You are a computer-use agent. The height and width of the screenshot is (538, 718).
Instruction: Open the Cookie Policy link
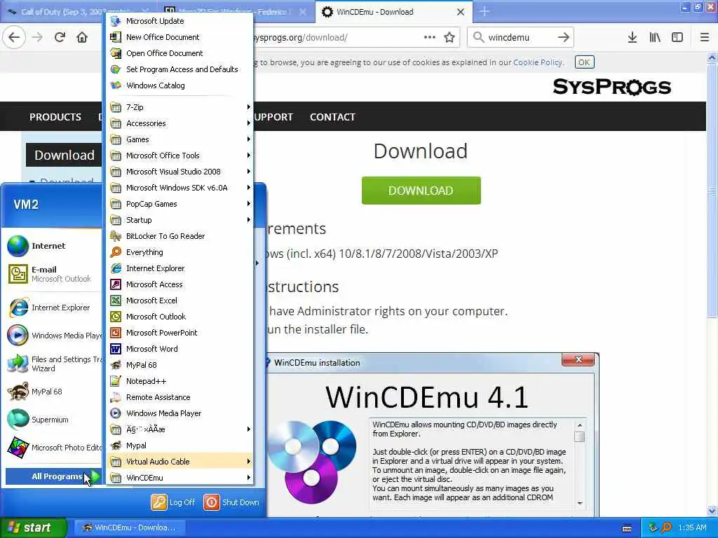point(538,62)
